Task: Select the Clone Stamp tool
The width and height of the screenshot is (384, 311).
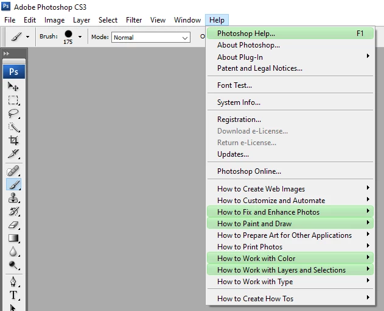Action: 13,198
